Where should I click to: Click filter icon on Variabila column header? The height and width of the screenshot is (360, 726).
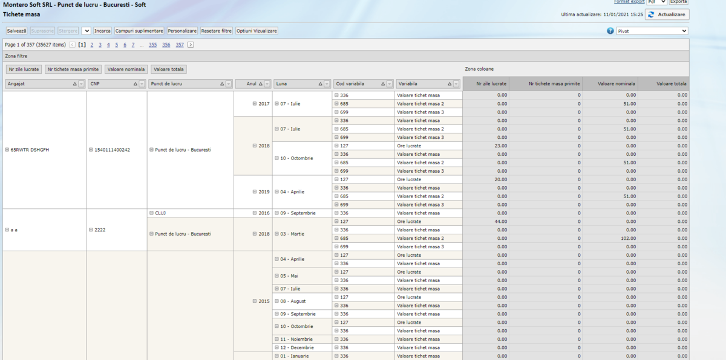(456, 84)
